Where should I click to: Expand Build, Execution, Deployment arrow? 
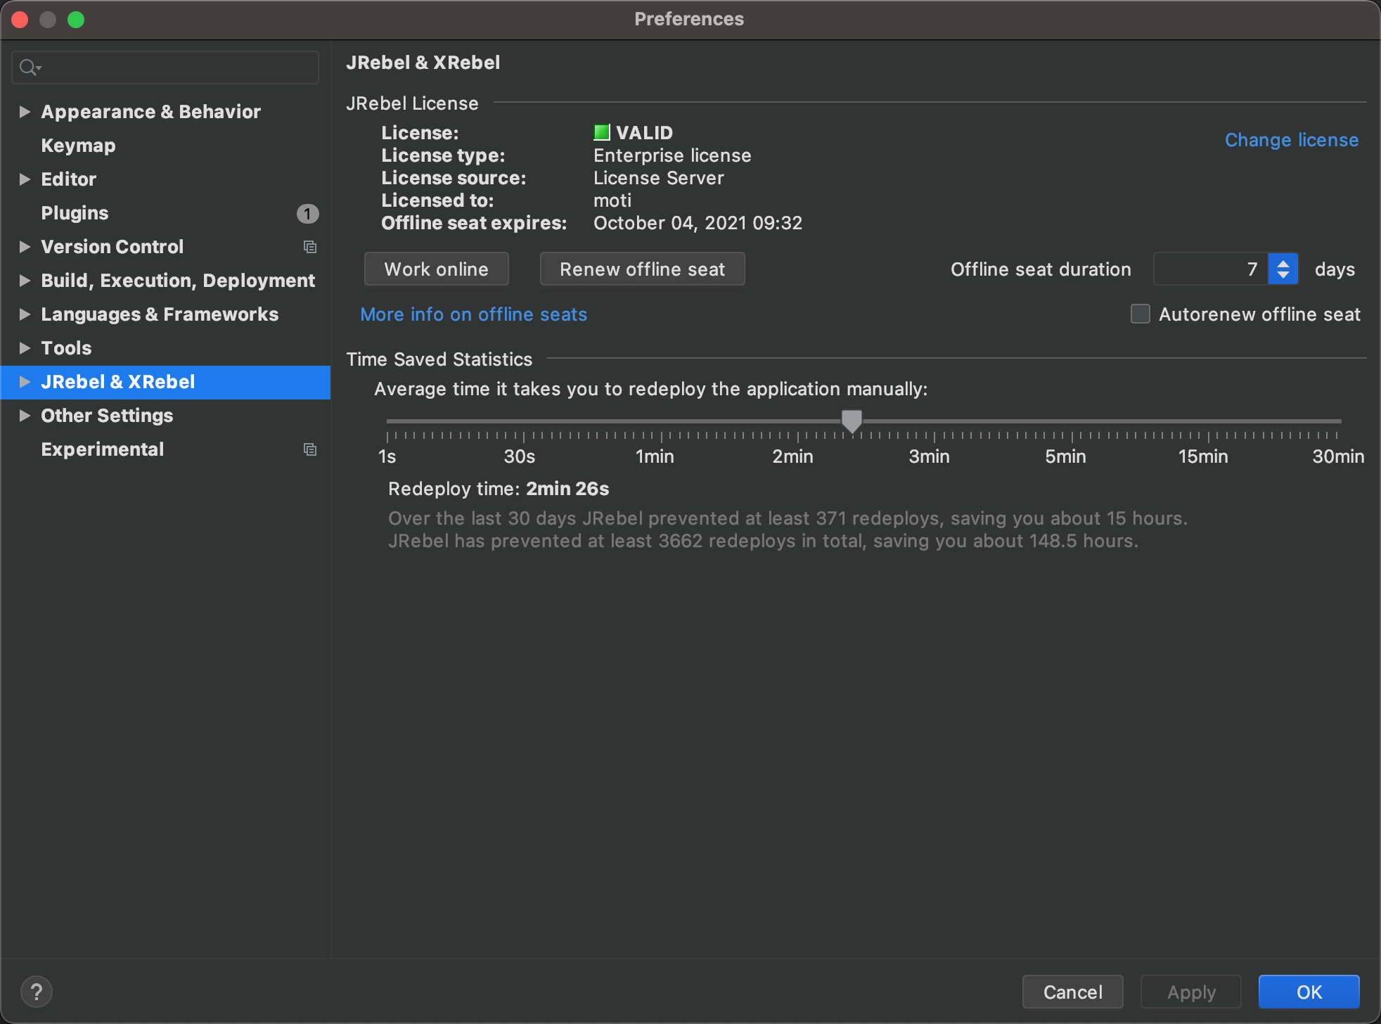[x=25, y=281]
